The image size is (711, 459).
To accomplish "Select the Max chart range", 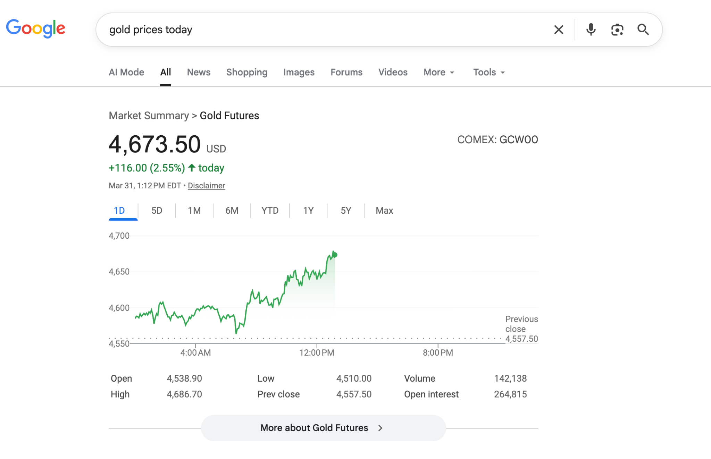I will pyautogui.click(x=384, y=210).
